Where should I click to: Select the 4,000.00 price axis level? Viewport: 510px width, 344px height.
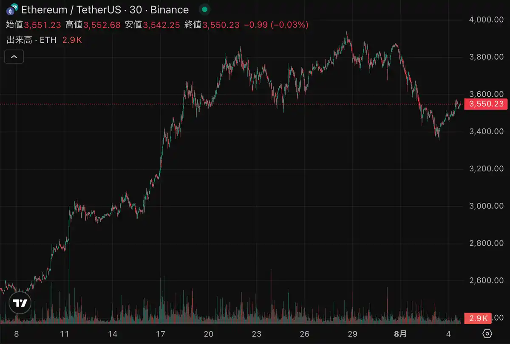(486, 20)
